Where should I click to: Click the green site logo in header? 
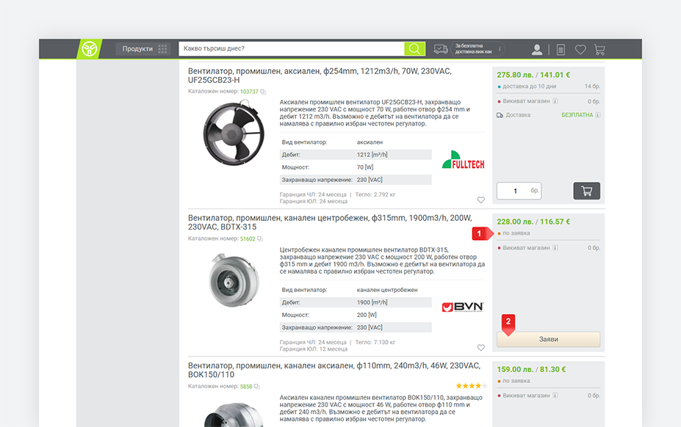coord(89,49)
